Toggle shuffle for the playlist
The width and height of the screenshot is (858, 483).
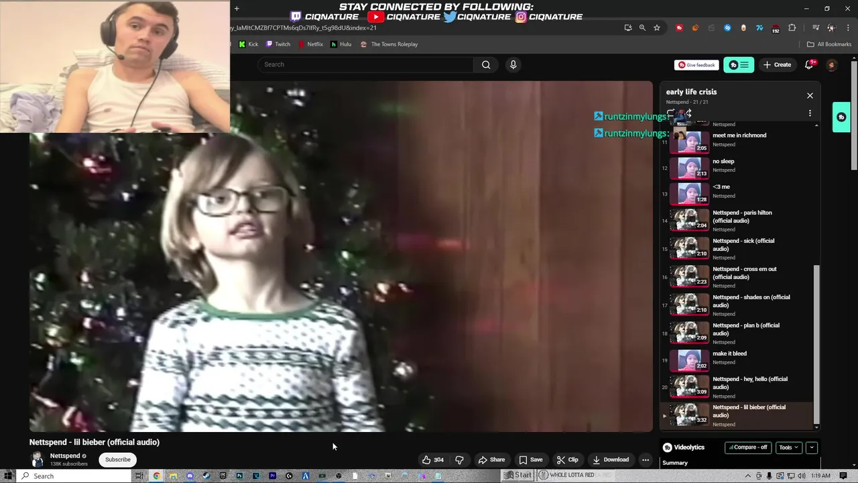688,113
